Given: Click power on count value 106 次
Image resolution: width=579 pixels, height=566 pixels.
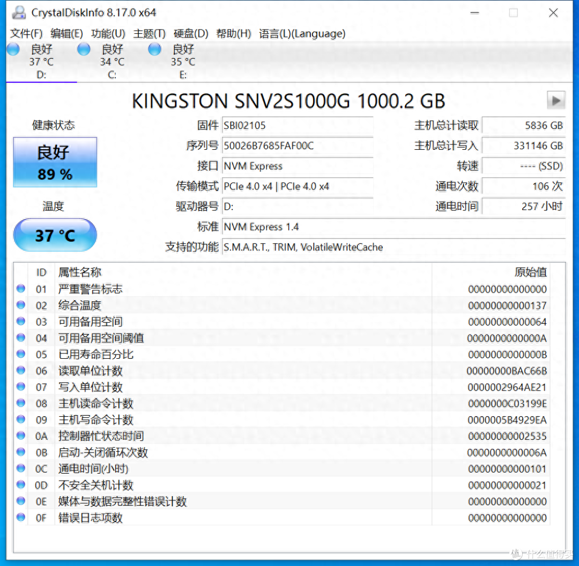Looking at the screenshot, I should click(524, 186).
